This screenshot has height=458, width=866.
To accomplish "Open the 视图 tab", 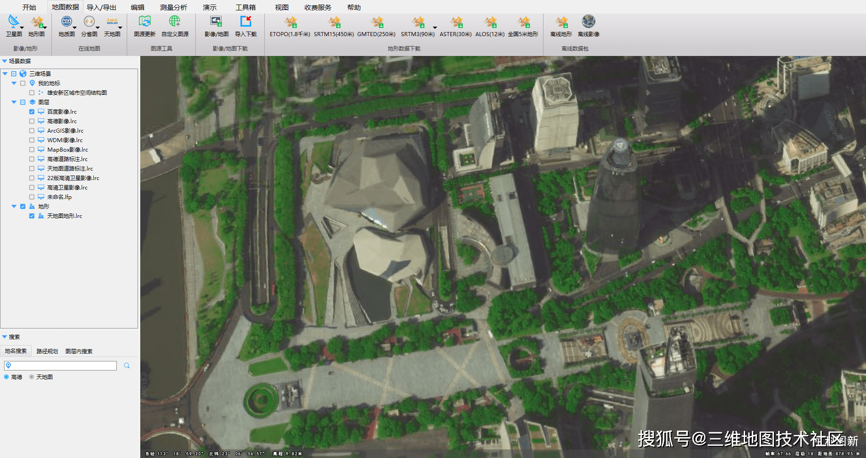I will (282, 7).
